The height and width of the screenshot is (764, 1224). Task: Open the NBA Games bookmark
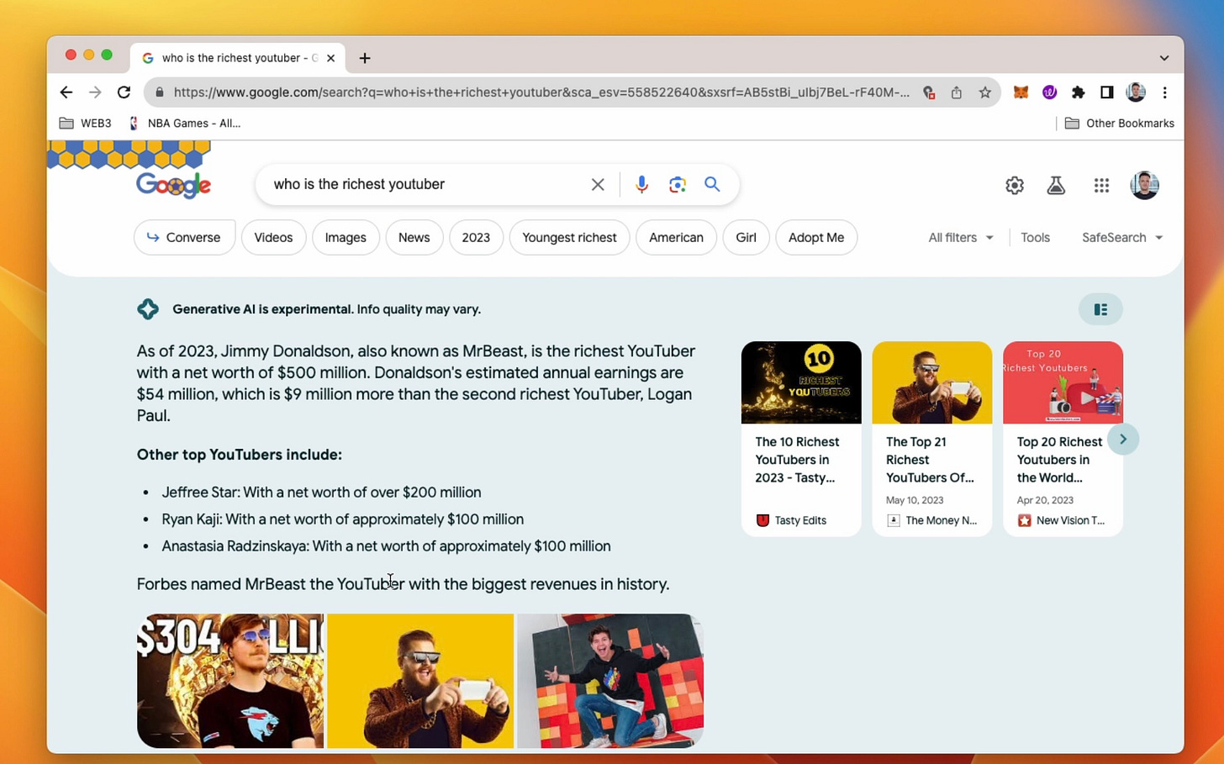[x=184, y=123]
